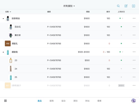Toggle listing status for variant 25
The height and width of the screenshot is (104, 139).
121,77
